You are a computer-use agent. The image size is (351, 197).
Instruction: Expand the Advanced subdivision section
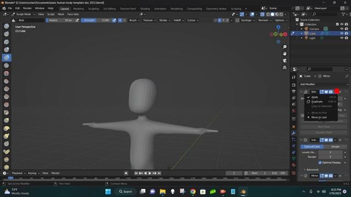[311, 170]
